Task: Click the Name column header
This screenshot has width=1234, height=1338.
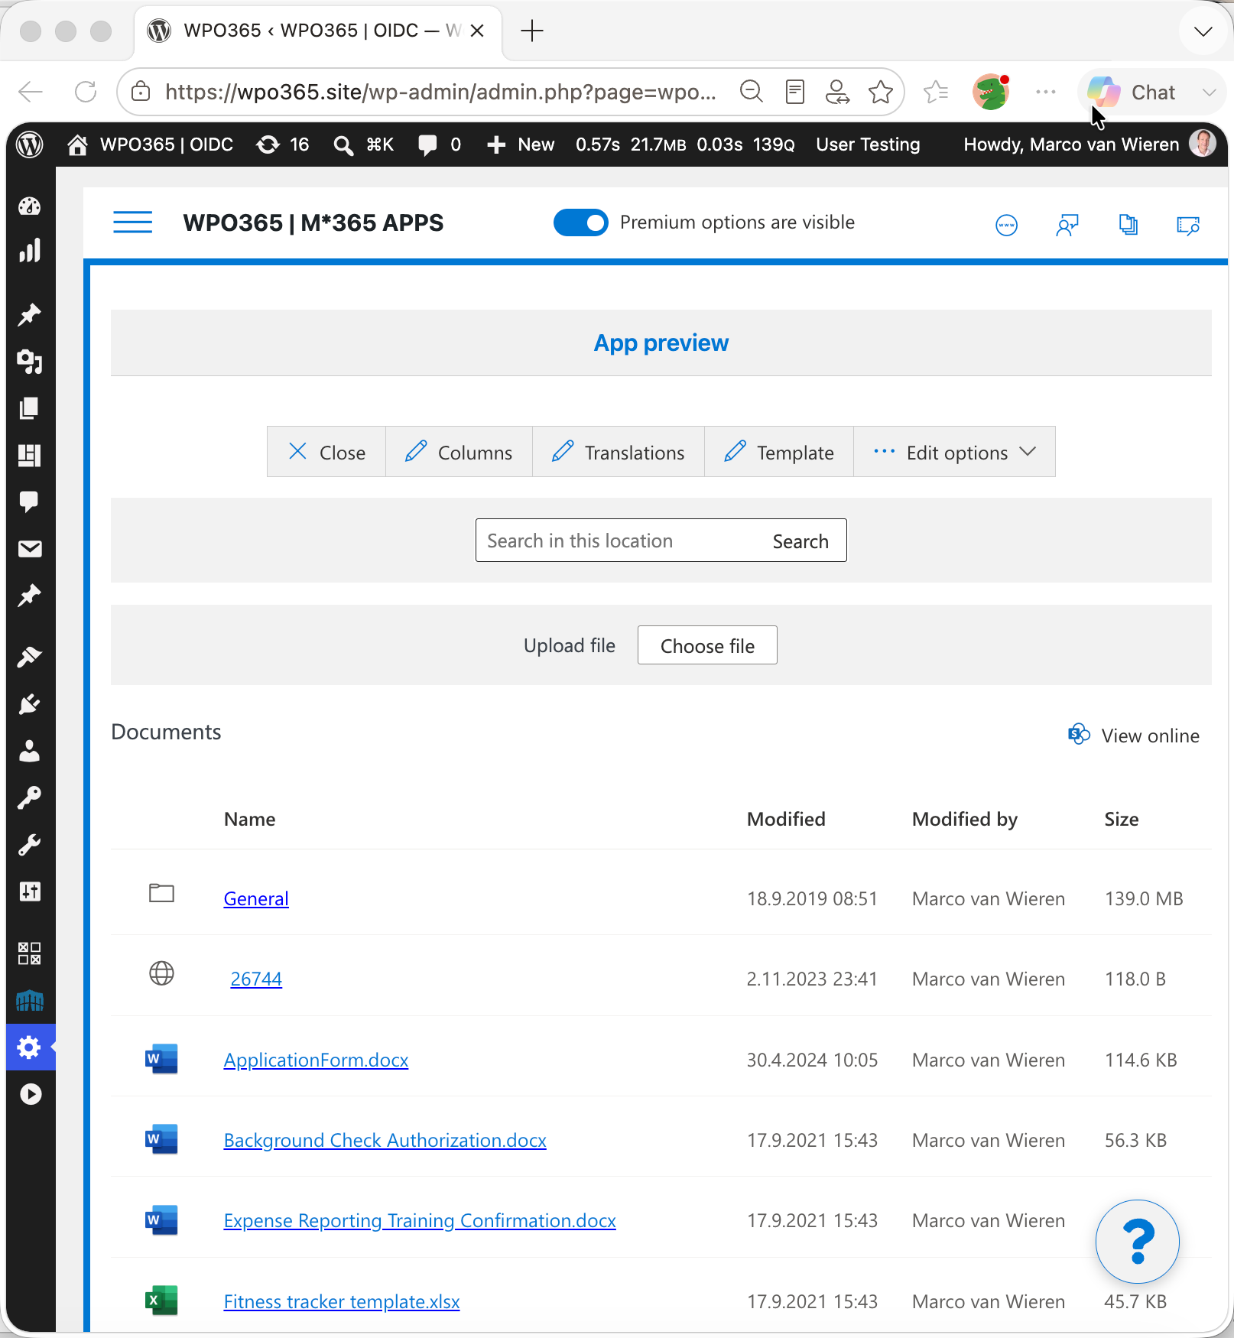Action: click(249, 819)
